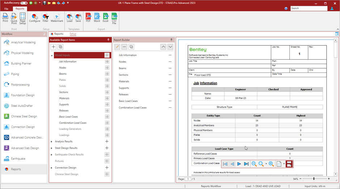
Task: Pin the Available Report Items panel
Action: click(x=108, y=40)
